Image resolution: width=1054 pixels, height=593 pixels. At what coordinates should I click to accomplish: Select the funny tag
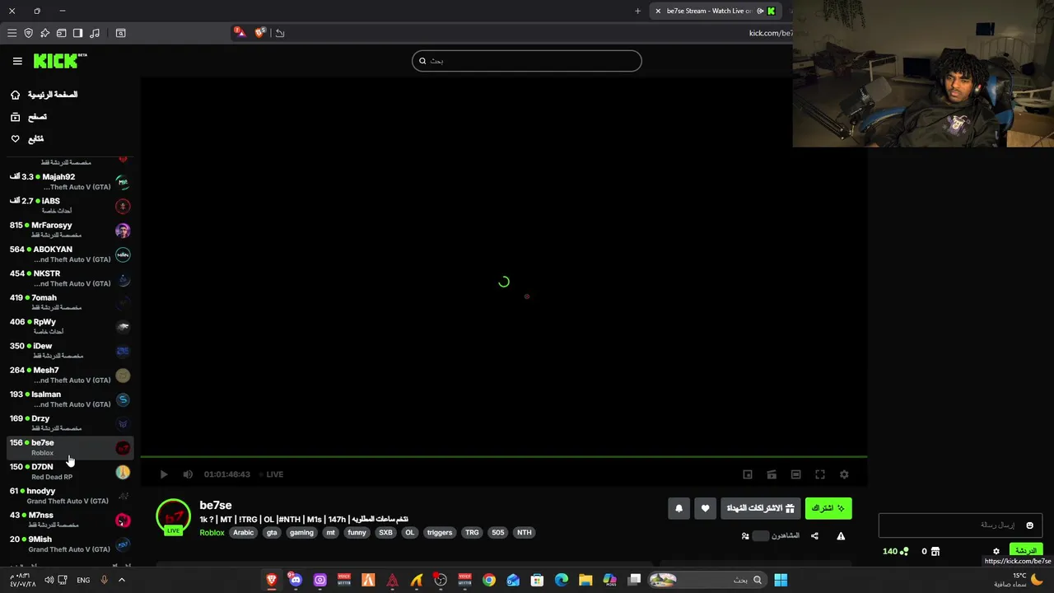click(x=357, y=533)
